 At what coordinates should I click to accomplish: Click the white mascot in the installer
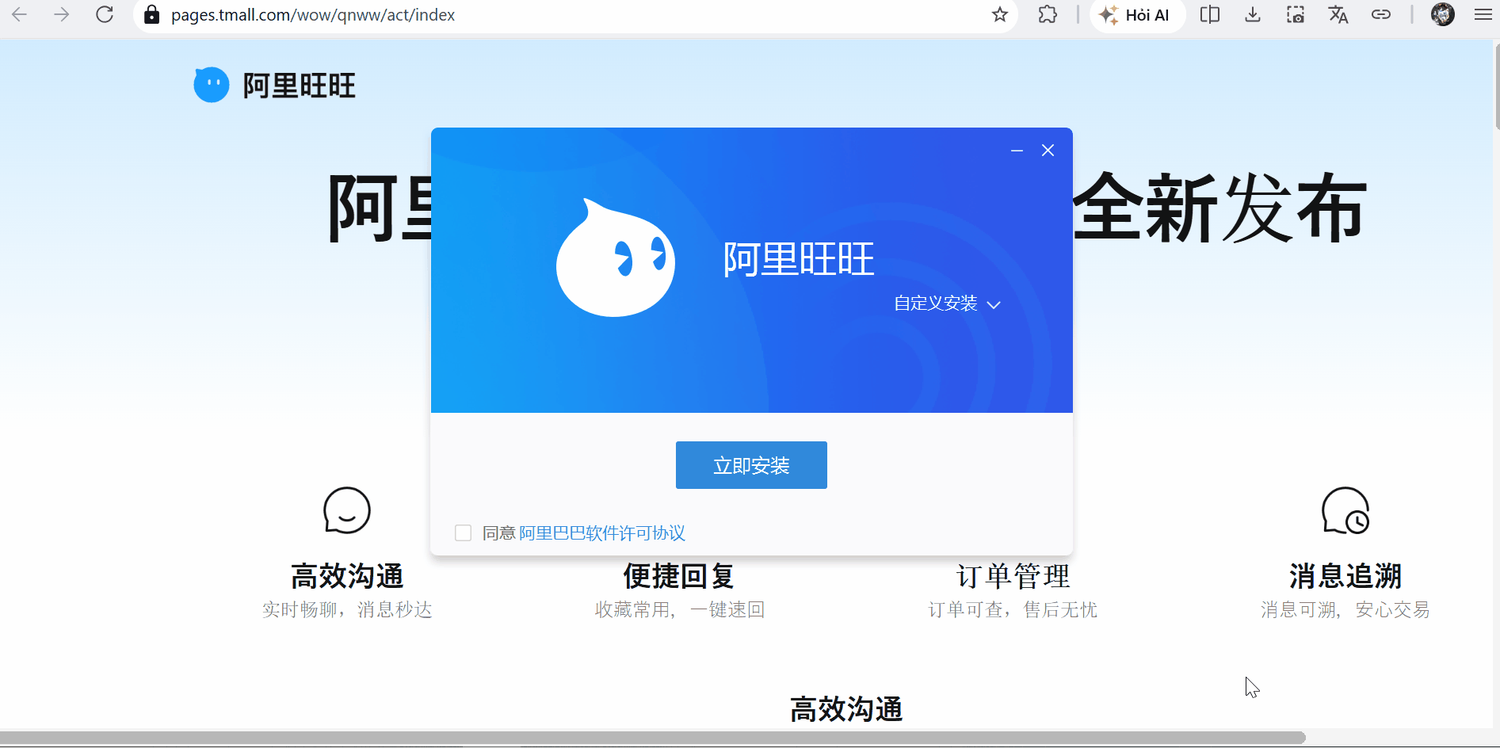616,258
